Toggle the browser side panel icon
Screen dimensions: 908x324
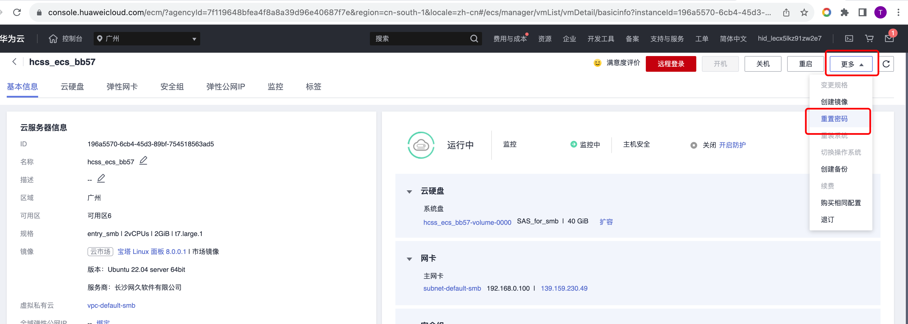tap(862, 13)
